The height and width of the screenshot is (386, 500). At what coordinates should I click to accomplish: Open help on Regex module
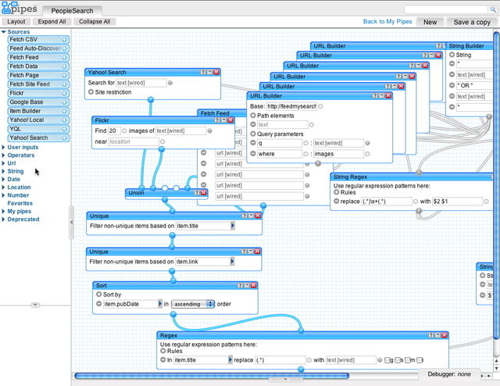click(x=430, y=335)
